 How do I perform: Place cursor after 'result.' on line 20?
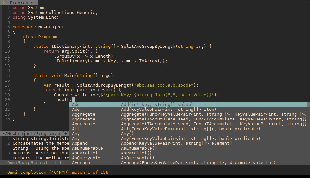pos(71,99)
